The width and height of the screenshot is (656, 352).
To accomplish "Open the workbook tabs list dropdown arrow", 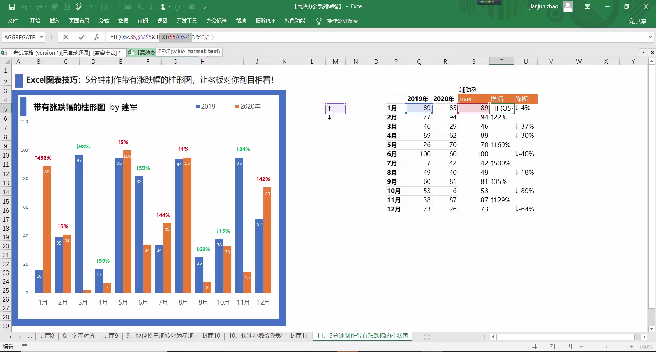I will pos(643,52).
